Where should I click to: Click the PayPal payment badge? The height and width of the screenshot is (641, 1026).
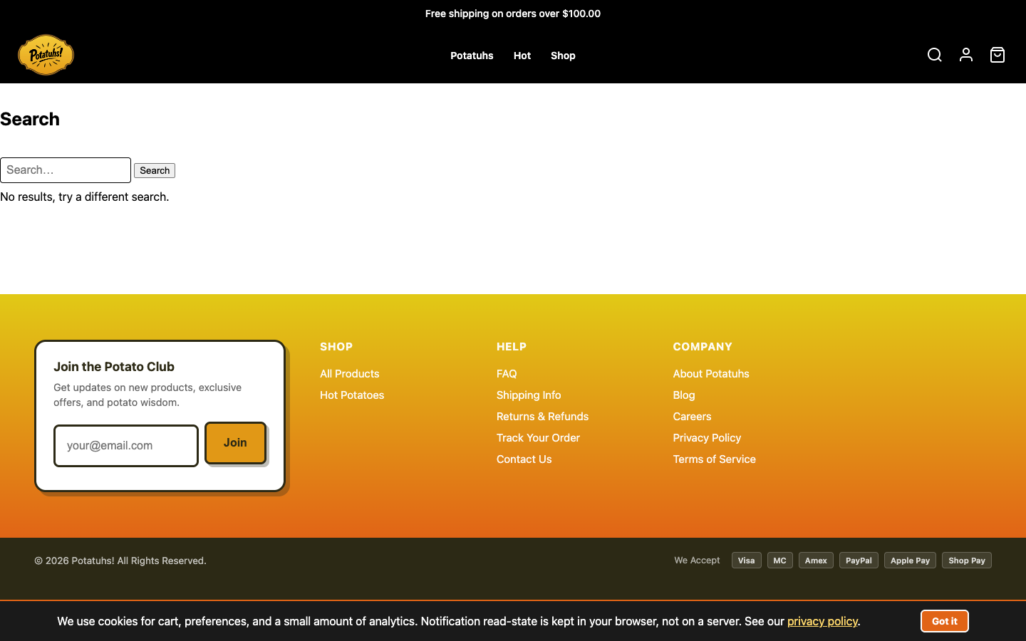coord(859,561)
